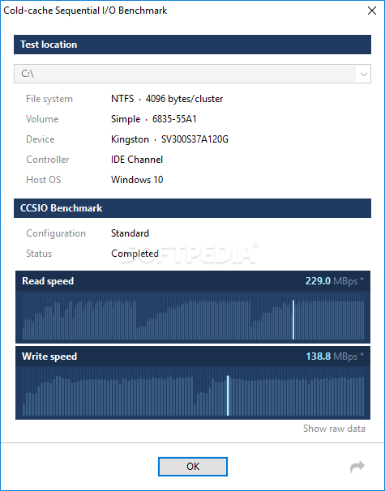Click the OK button
Screen dimensions: 385x491
click(193, 467)
